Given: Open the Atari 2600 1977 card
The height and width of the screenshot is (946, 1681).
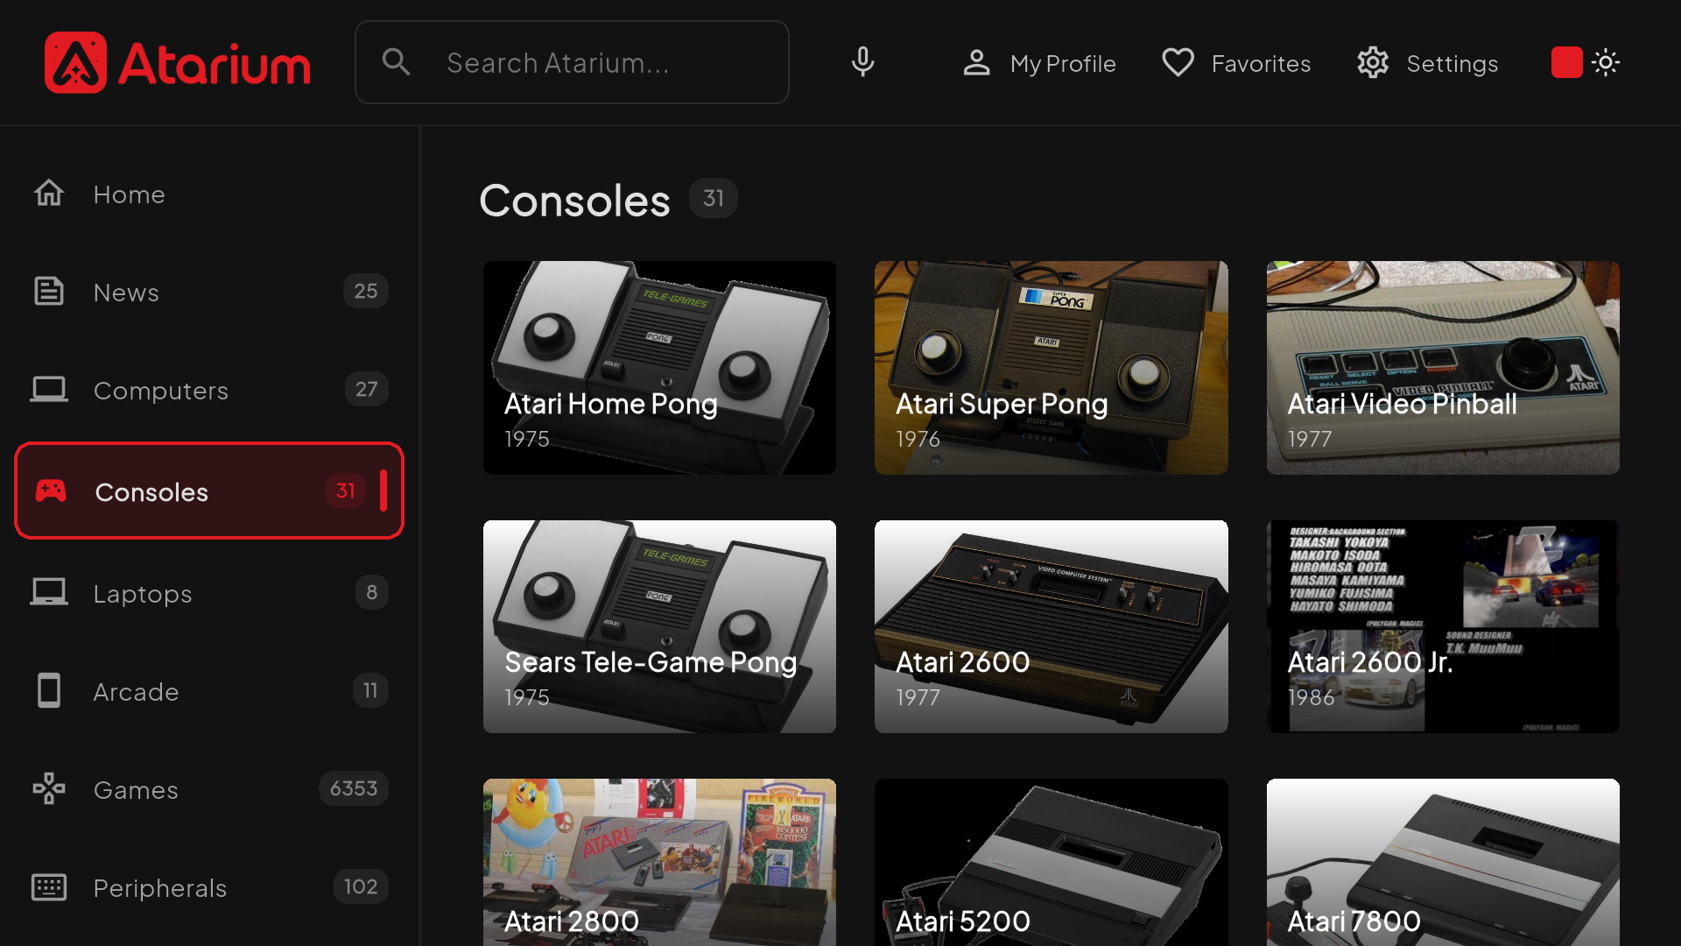Looking at the screenshot, I should tap(1051, 626).
